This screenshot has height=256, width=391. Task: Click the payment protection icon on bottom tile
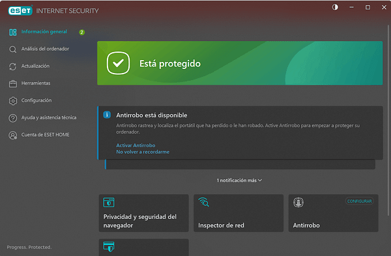click(x=109, y=246)
